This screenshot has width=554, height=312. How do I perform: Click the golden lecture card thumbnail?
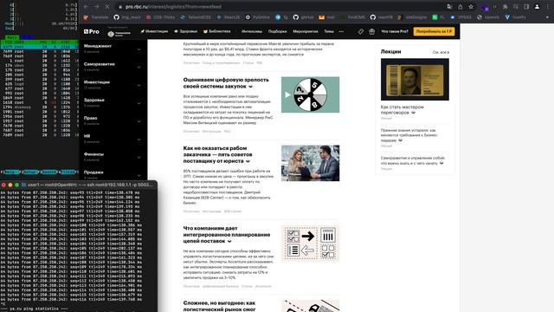415,80
